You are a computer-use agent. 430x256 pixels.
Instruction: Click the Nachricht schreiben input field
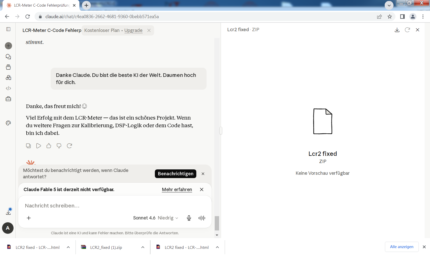115,206
